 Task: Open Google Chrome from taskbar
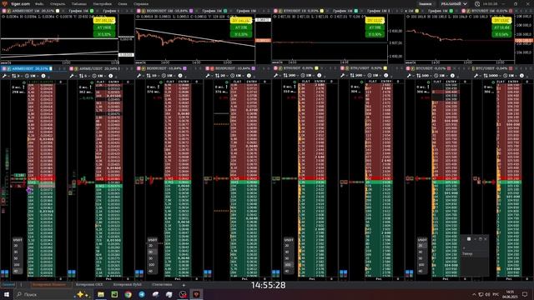coord(128,294)
